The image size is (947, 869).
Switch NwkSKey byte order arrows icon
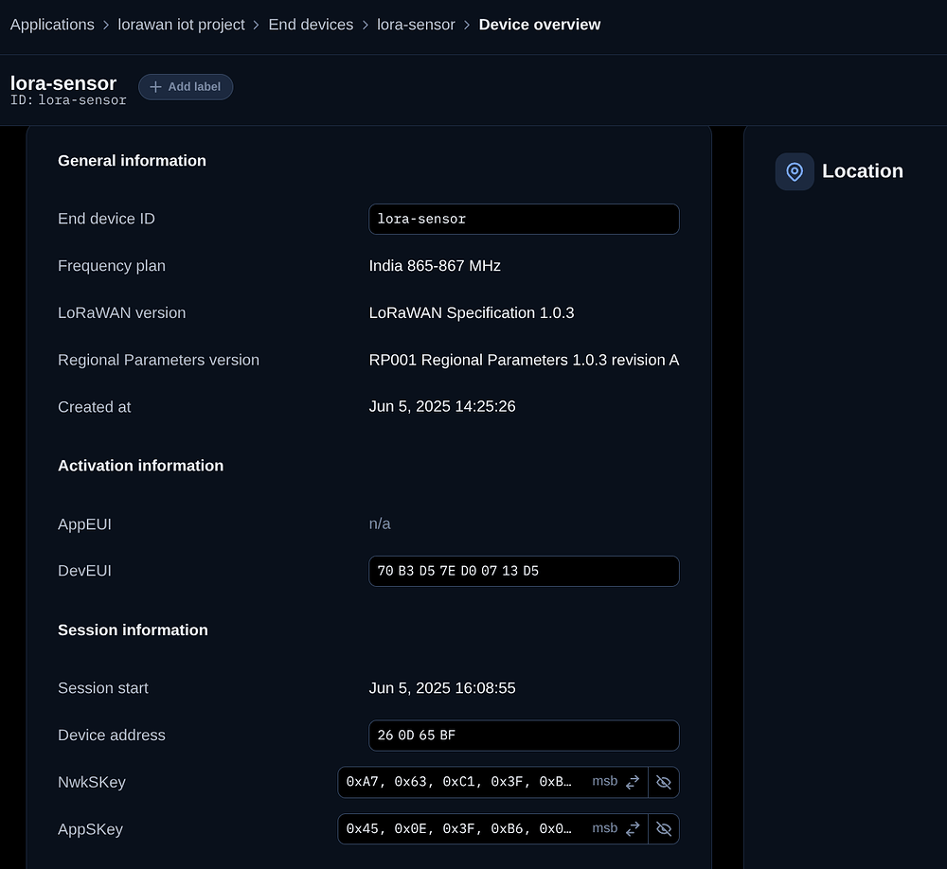pyautogui.click(x=633, y=782)
